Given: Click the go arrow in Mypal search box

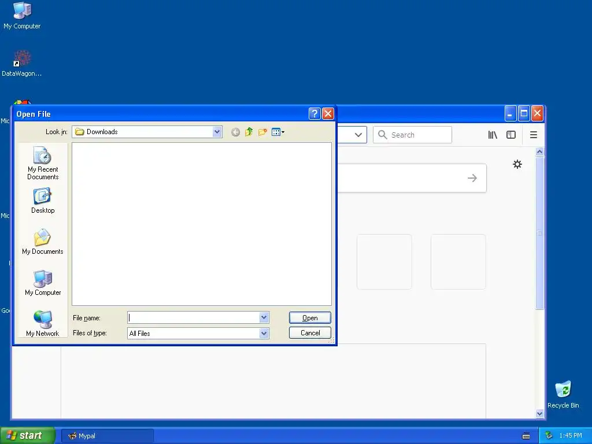Looking at the screenshot, I should (472, 178).
